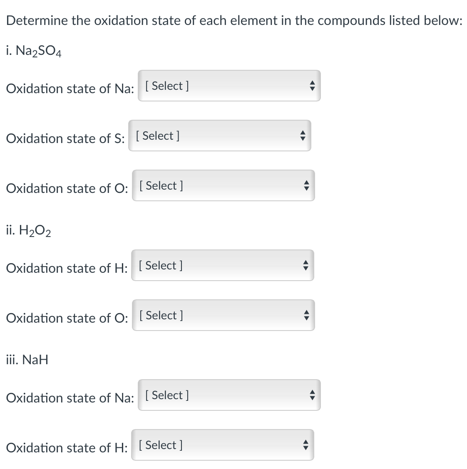The height and width of the screenshot is (469, 467).
Task: Click the subscript 4 in the Na2SO4 formula
Action: [58, 54]
